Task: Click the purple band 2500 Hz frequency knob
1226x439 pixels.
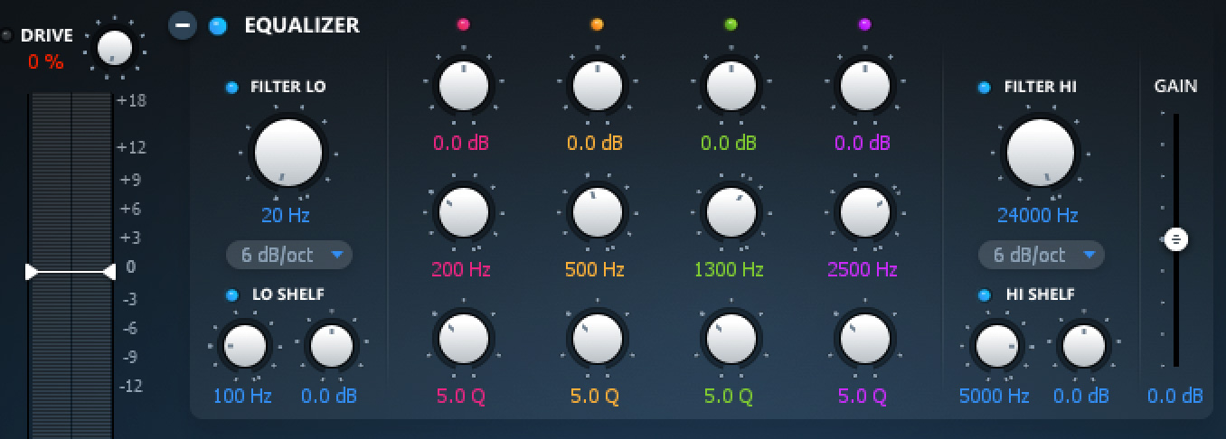Action: click(865, 212)
